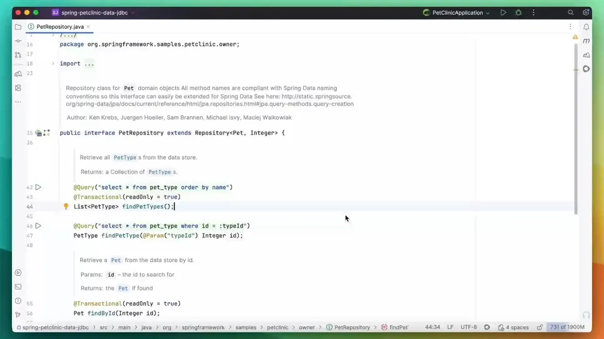Open the UTF-8 encoding selector
The image size is (604, 339).
[x=468, y=327]
